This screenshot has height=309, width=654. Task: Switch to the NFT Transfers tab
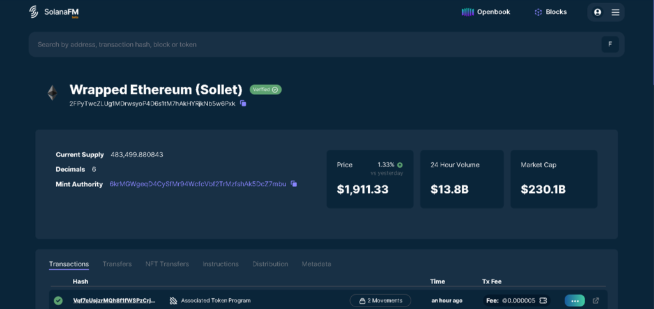point(167,264)
